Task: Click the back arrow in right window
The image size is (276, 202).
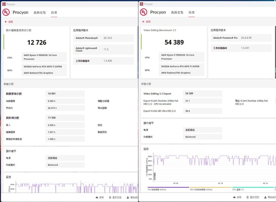Action: click(x=144, y=22)
